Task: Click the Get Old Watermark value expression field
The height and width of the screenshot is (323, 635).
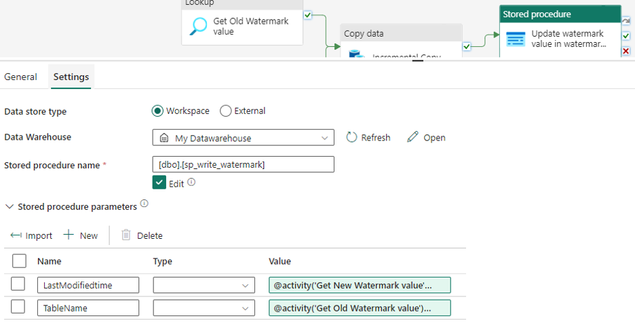Action: 360,308
